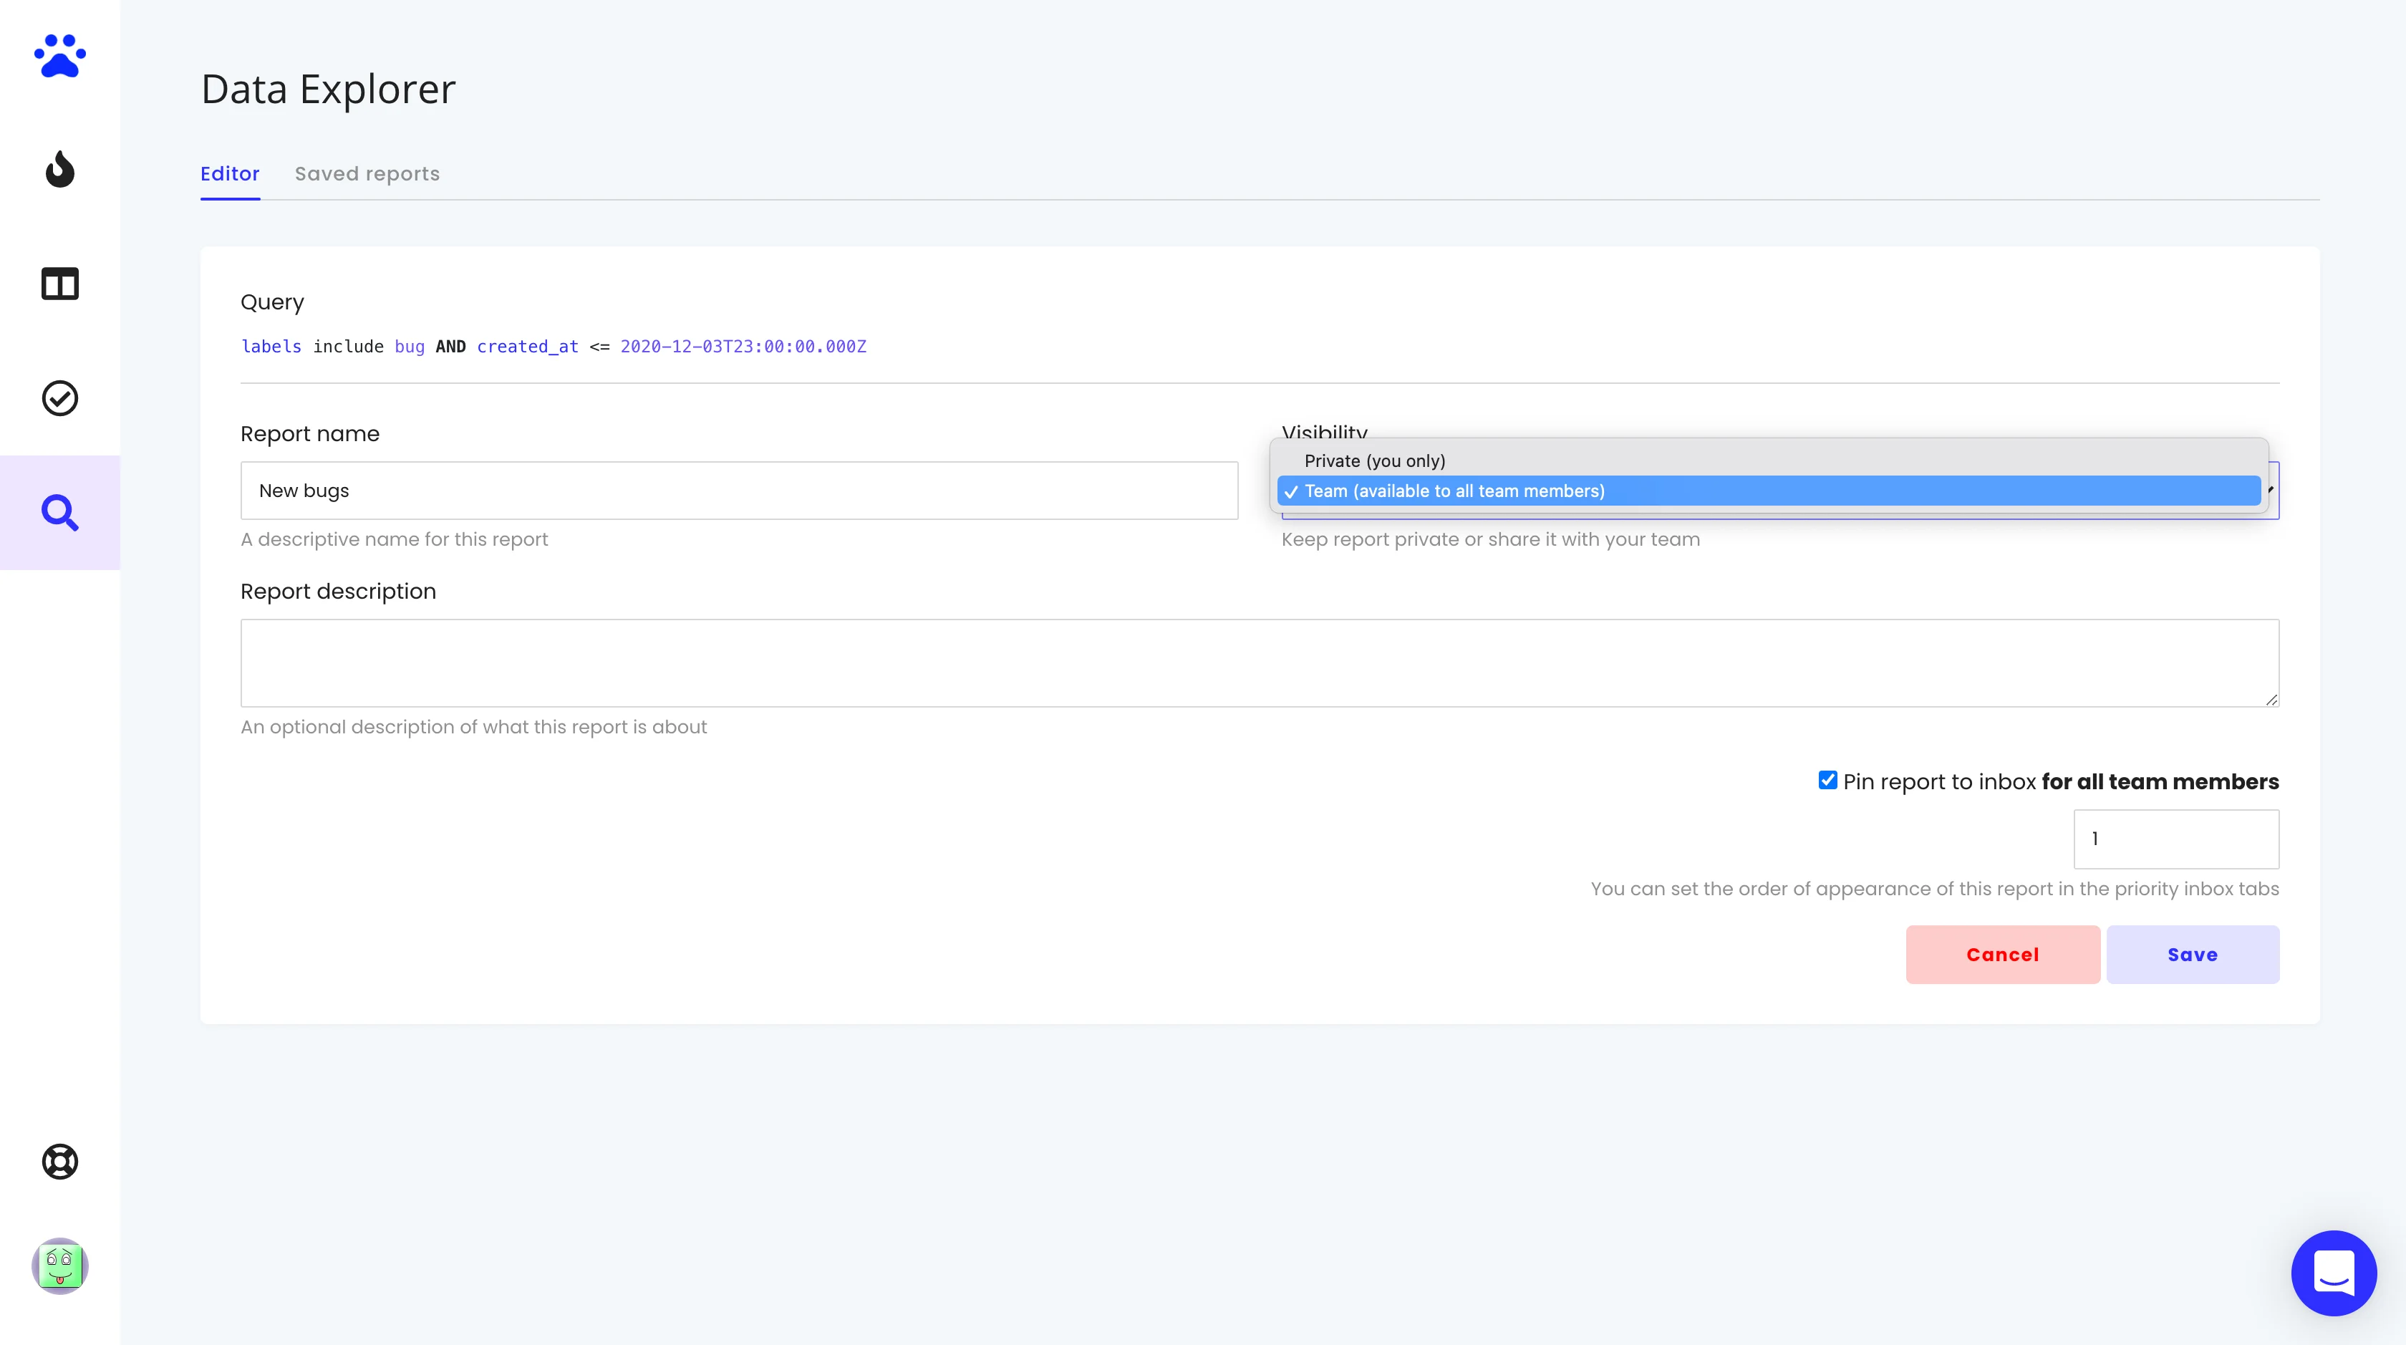This screenshot has width=2406, height=1345.
Task: Open the search magnifier in the sidebar
Action: [59, 512]
